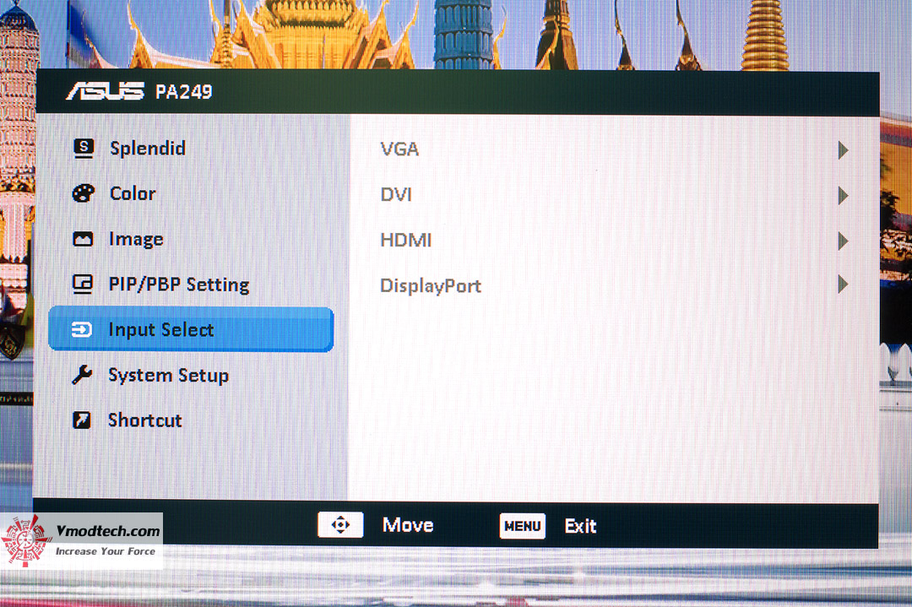Click the Move navigation joystick icon
The image size is (912, 607).
[340, 525]
